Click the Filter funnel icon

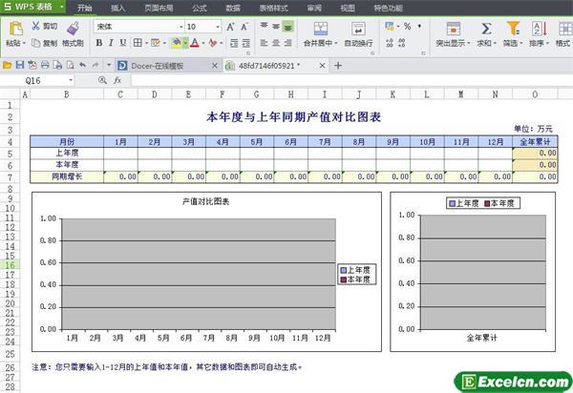pyautogui.click(x=511, y=28)
